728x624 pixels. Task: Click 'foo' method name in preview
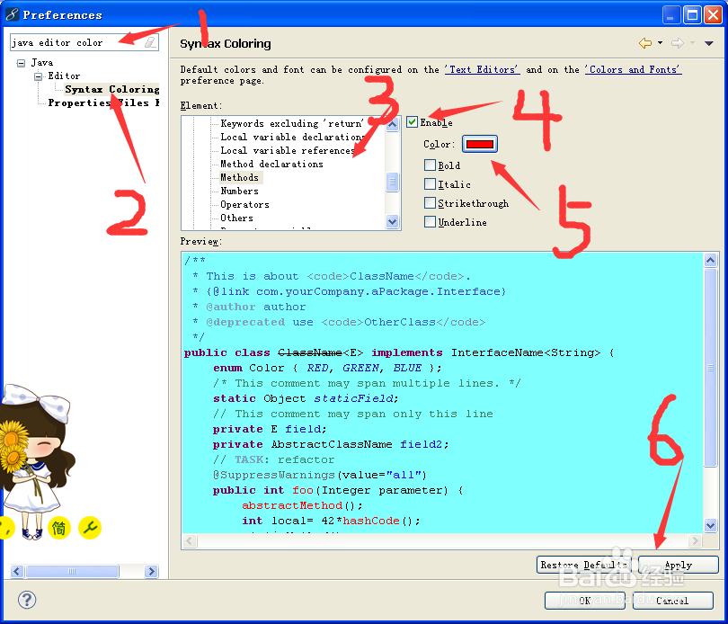303,490
